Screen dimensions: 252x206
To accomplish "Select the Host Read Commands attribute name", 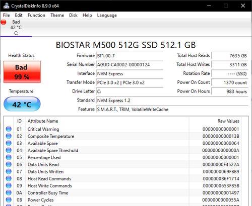I will (x=49, y=179).
